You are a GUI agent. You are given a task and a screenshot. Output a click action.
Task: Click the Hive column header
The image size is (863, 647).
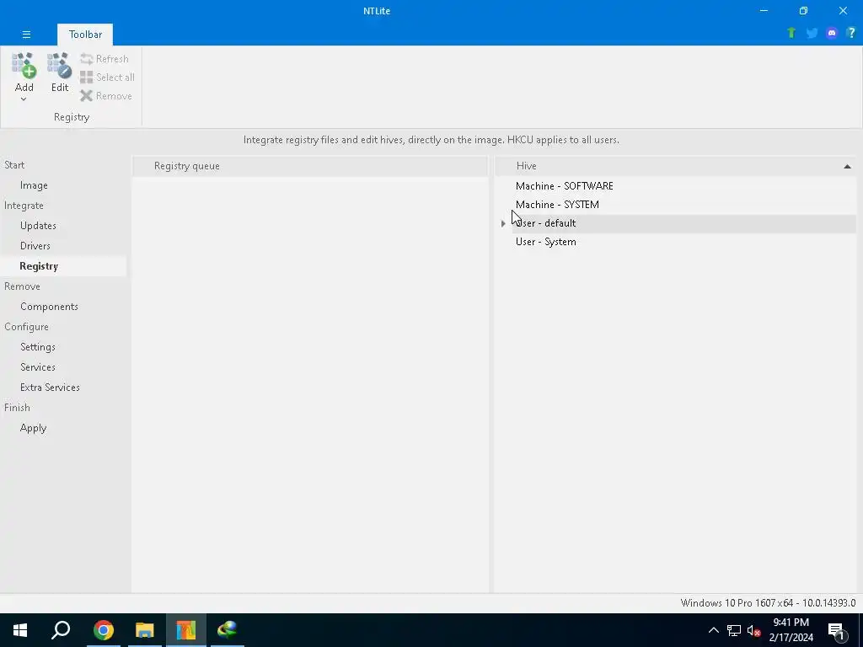[675, 166]
